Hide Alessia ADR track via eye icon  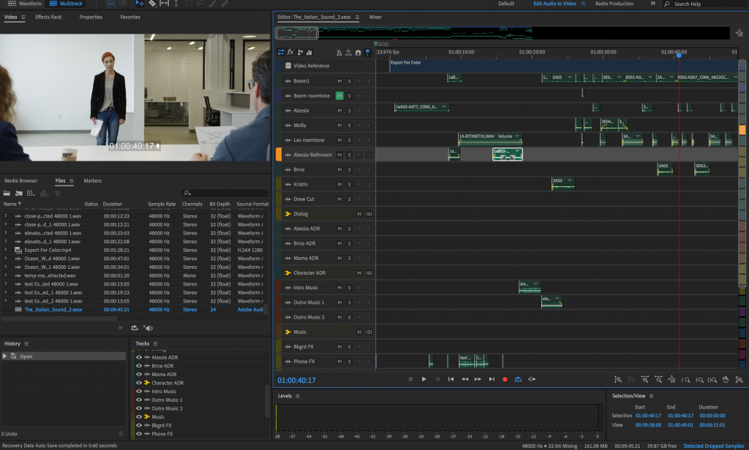coord(139,357)
